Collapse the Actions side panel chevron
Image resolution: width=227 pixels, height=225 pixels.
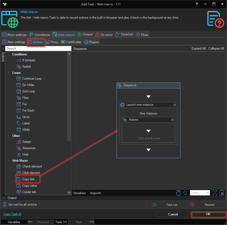3,48
